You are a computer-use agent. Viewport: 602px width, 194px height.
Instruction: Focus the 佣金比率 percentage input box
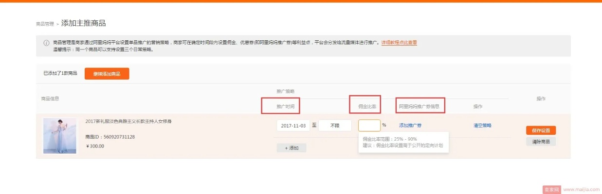click(x=369, y=126)
